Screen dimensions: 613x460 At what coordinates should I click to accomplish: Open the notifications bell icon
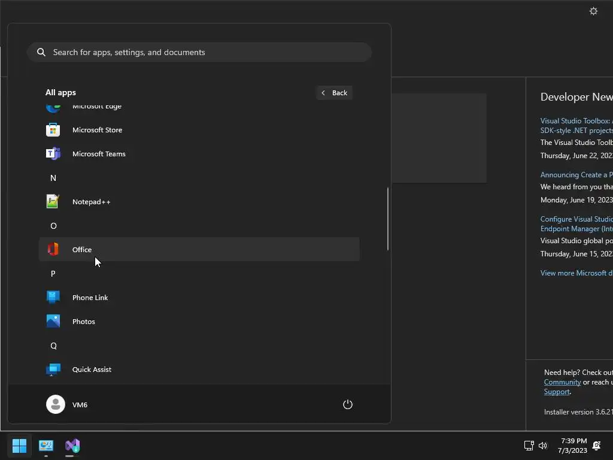(597, 446)
